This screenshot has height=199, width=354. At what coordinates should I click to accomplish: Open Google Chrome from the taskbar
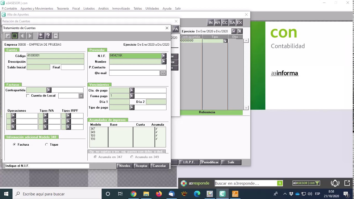pos(134,194)
